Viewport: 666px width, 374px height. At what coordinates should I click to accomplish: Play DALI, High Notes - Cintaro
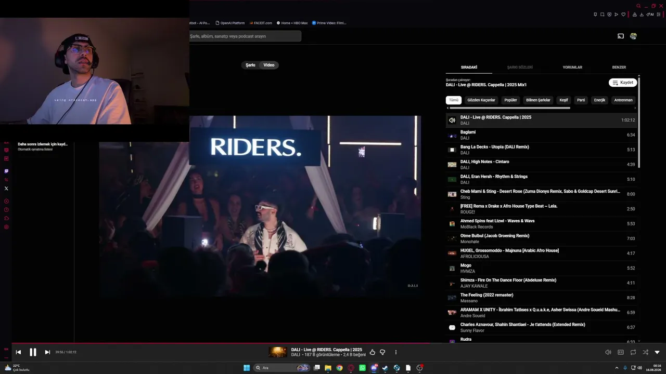point(542,165)
